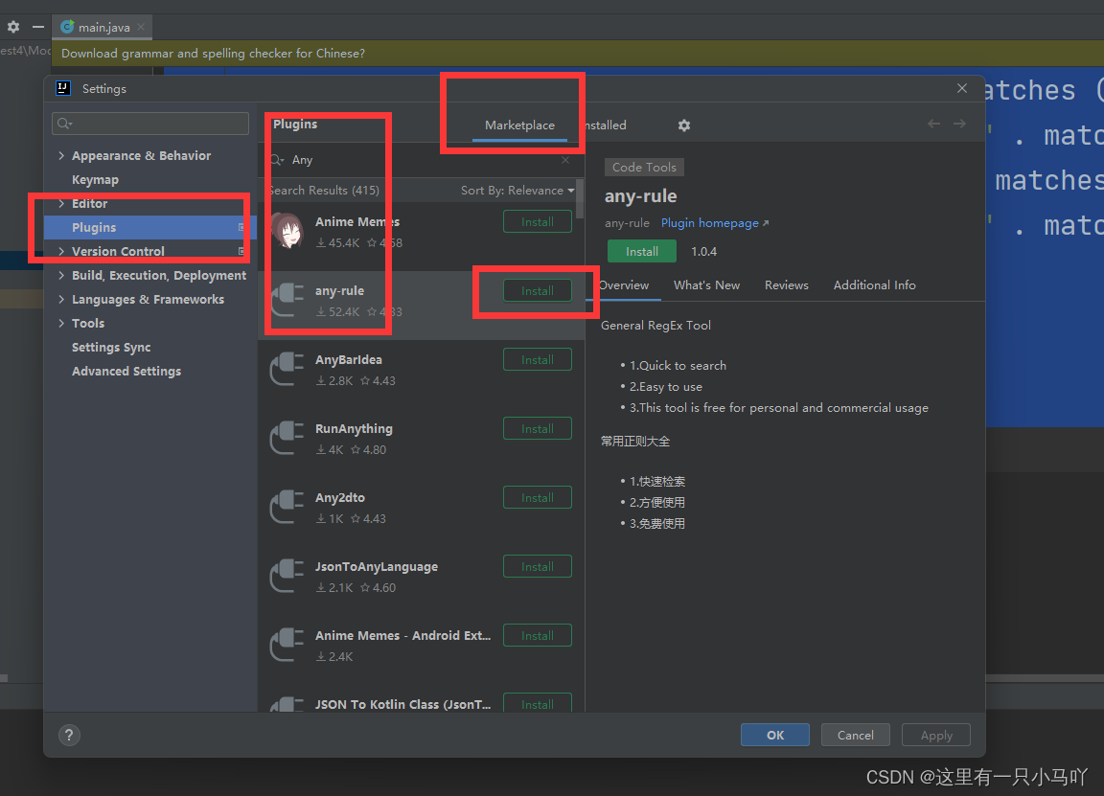Click the OK button
The height and width of the screenshot is (796, 1104).
click(774, 735)
